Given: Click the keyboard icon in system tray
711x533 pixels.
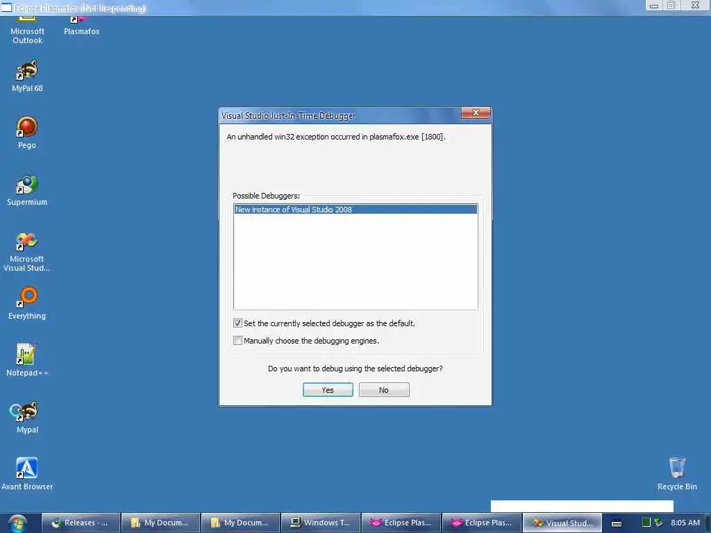Looking at the screenshot, I should pyautogui.click(x=617, y=523).
